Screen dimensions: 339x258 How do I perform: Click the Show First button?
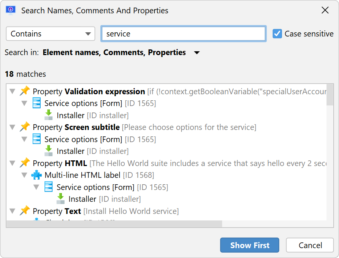coord(250,245)
